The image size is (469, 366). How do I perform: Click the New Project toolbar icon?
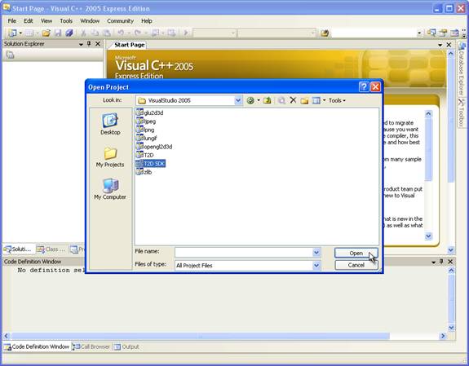tap(12, 33)
